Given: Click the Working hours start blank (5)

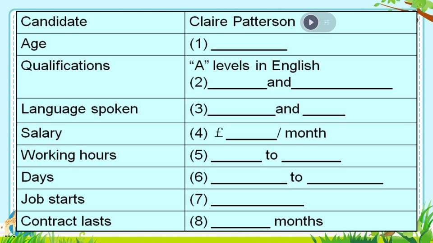Looking at the screenshot, I should (x=236, y=158).
